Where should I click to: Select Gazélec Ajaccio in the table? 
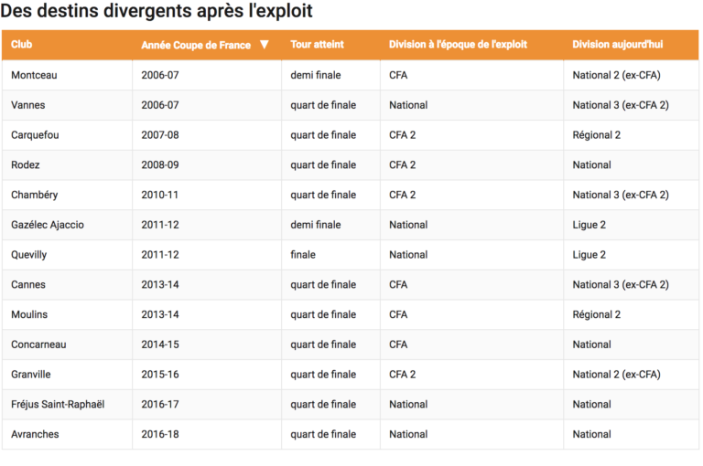[48, 225]
